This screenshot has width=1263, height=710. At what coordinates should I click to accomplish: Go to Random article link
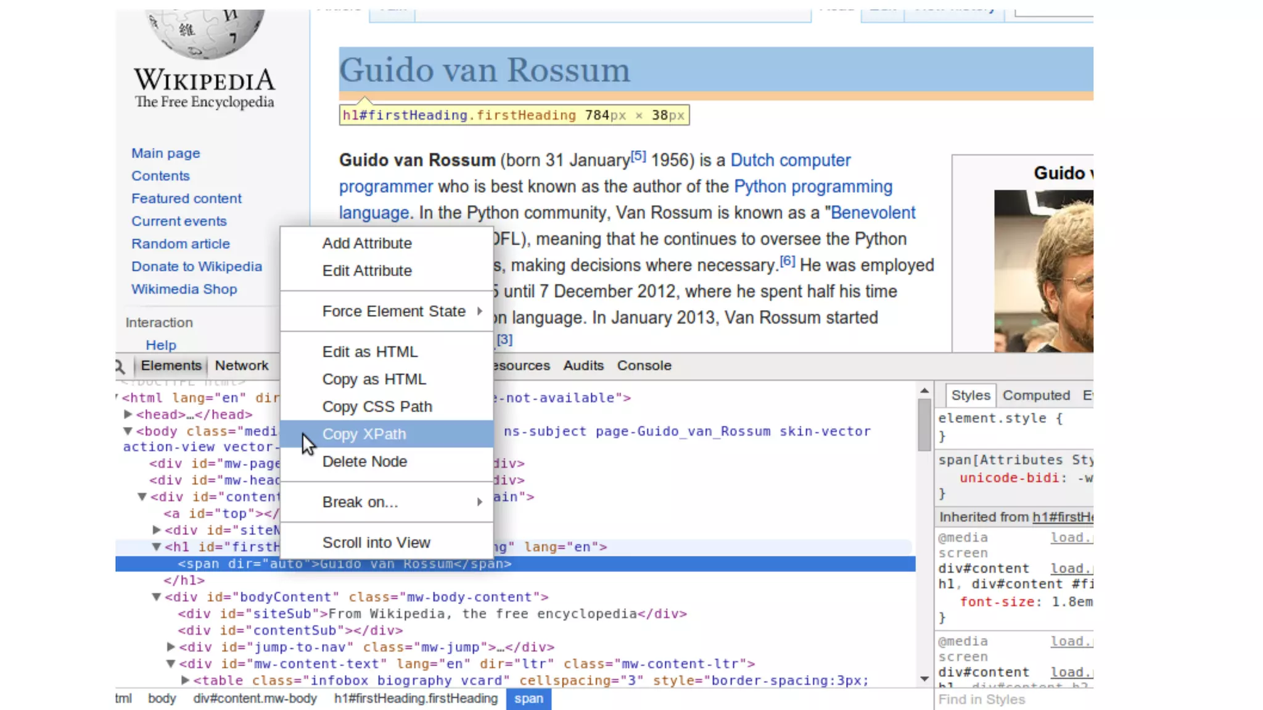click(180, 243)
